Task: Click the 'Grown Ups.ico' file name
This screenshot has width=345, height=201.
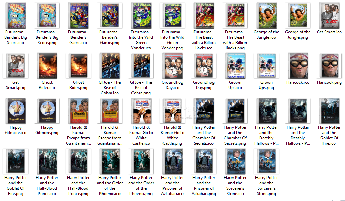Action: tap(235, 85)
